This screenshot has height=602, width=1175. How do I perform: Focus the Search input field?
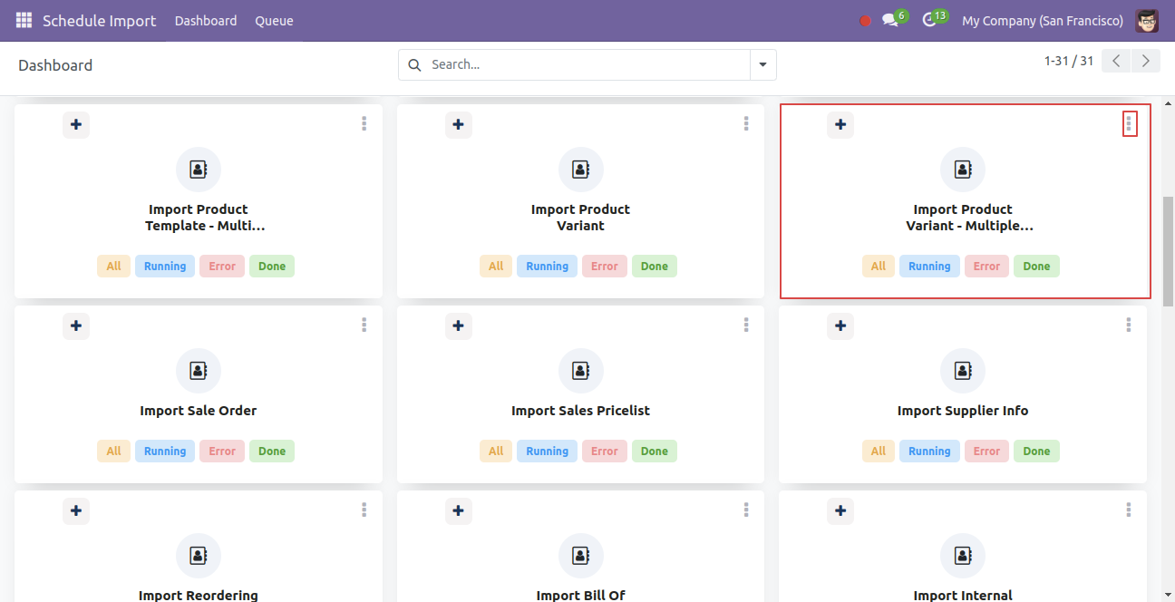pos(587,65)
